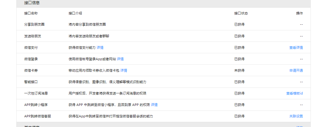Screen dimensions: 328x127
Task: Open 详情 link in 微信卡券 row
Action: 124,70
